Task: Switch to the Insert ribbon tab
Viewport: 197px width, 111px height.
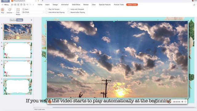Action: (x=47, y=5)
